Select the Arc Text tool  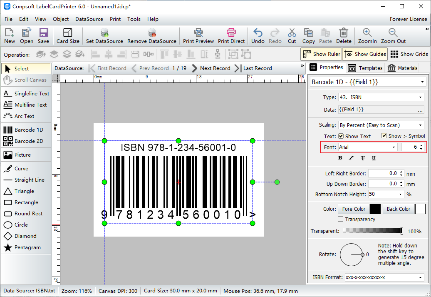tap(26, 116)
